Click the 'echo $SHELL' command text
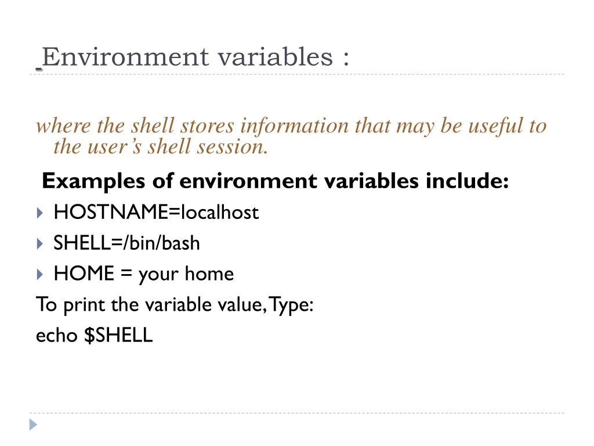Screen dimensions: 594x446 click(95, 335)
